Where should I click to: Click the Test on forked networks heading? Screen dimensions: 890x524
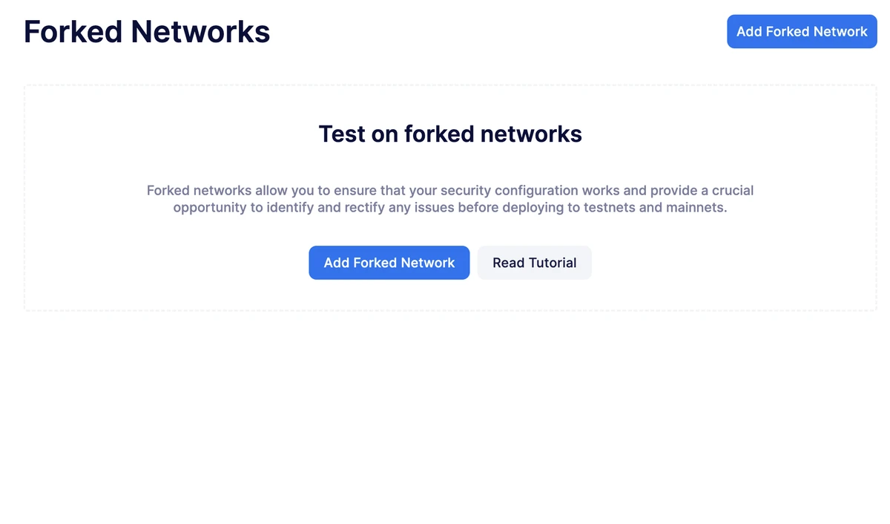click(x=449, y=134)
